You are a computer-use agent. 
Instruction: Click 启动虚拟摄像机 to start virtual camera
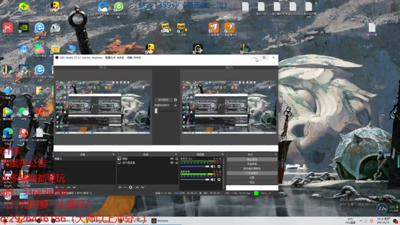pyautogui.click(x=252, y=168)
